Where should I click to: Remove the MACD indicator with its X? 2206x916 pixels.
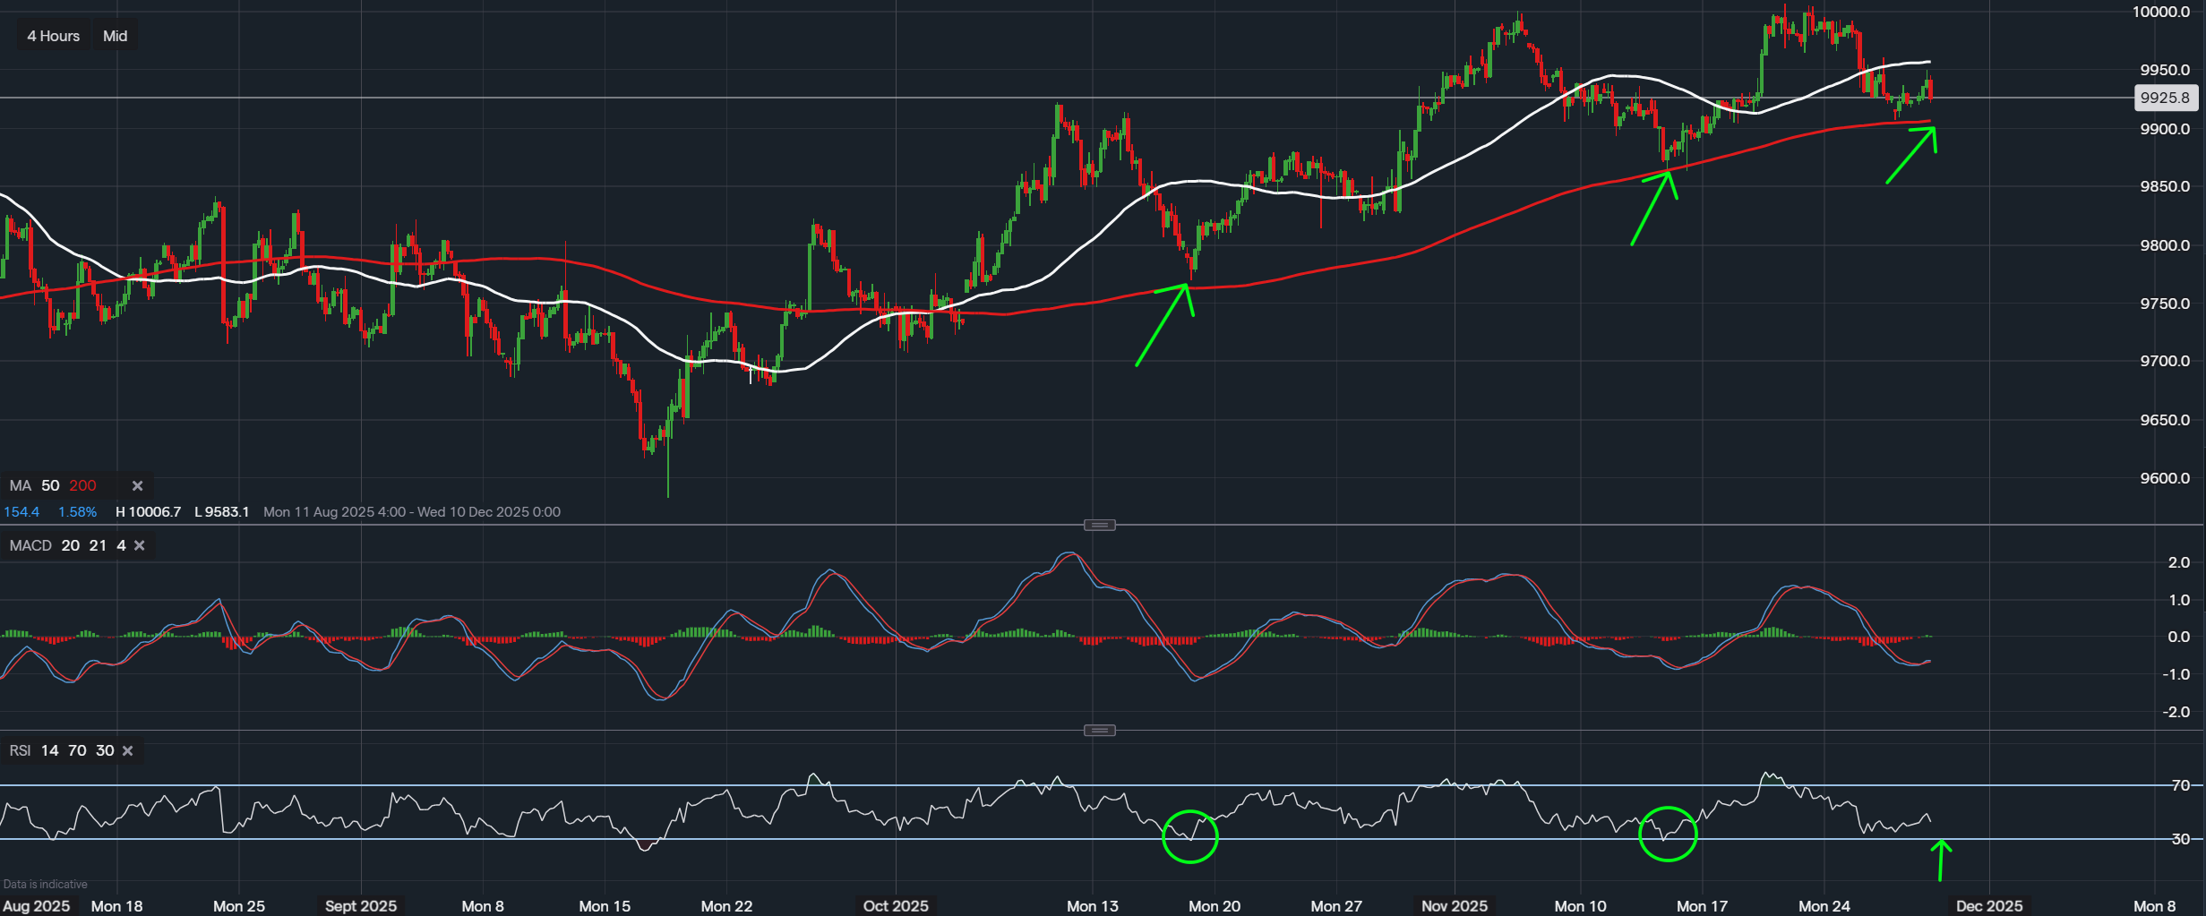point(140,545)
